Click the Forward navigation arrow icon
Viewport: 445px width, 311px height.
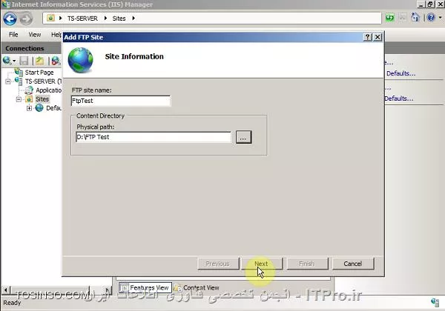point(26,19)
